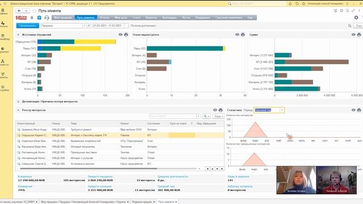
Task: Click the blue notes icon in toolbar
Action: [x=39, y=18]
